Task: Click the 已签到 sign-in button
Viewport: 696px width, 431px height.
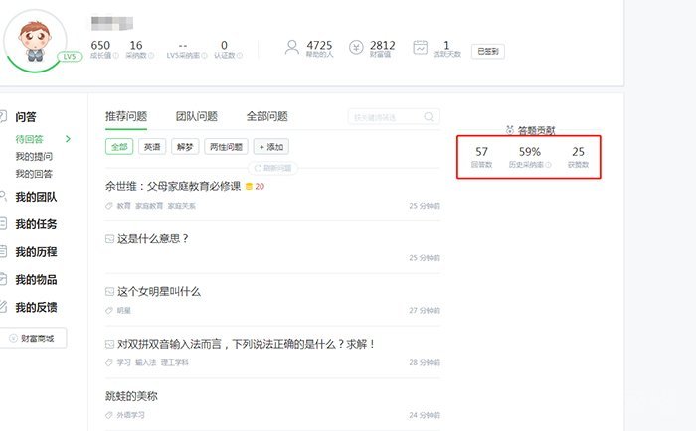Action: [488, 51]
